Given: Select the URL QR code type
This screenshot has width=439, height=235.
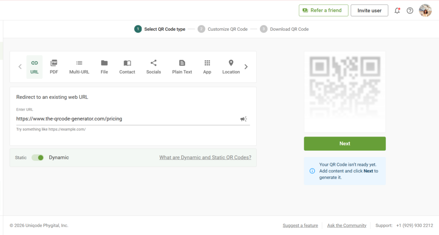Looking at the screenshot, I should coord(34,67).
